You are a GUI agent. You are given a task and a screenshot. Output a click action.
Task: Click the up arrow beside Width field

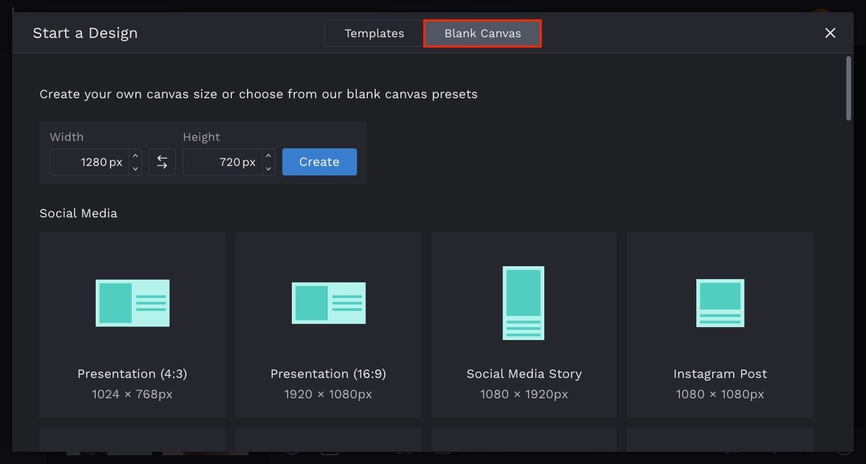point(135,156)
